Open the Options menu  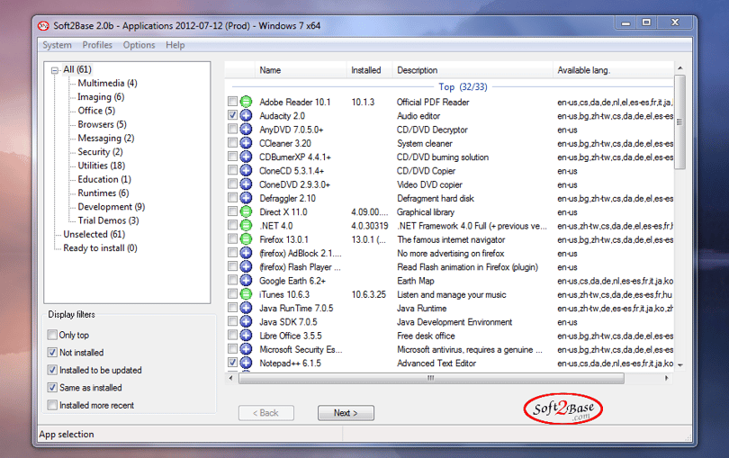click(x=139, y=45)
